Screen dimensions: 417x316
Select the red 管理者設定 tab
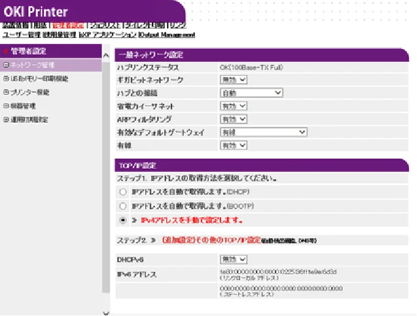68,26
